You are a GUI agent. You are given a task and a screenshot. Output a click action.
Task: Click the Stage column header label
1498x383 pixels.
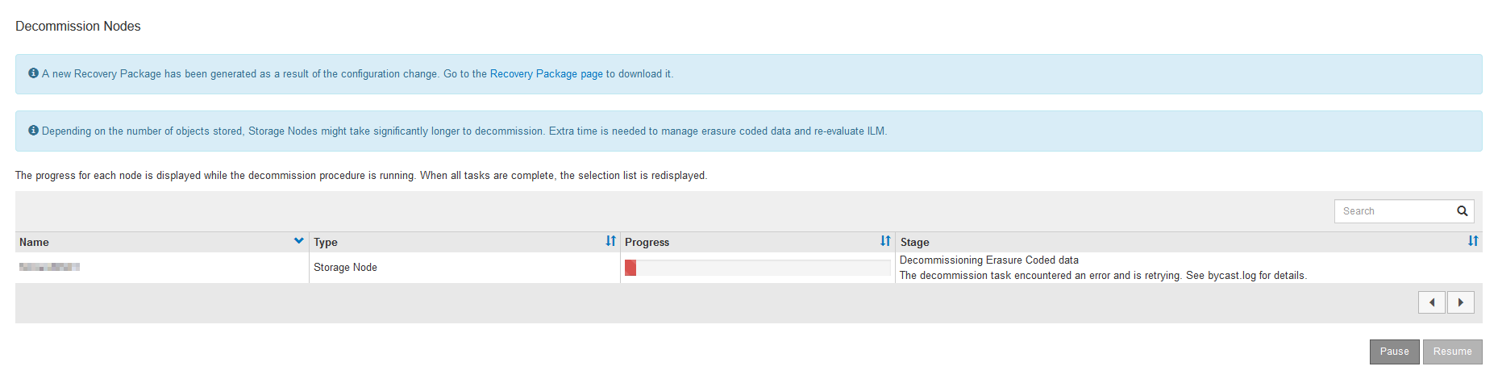[914, 242]
